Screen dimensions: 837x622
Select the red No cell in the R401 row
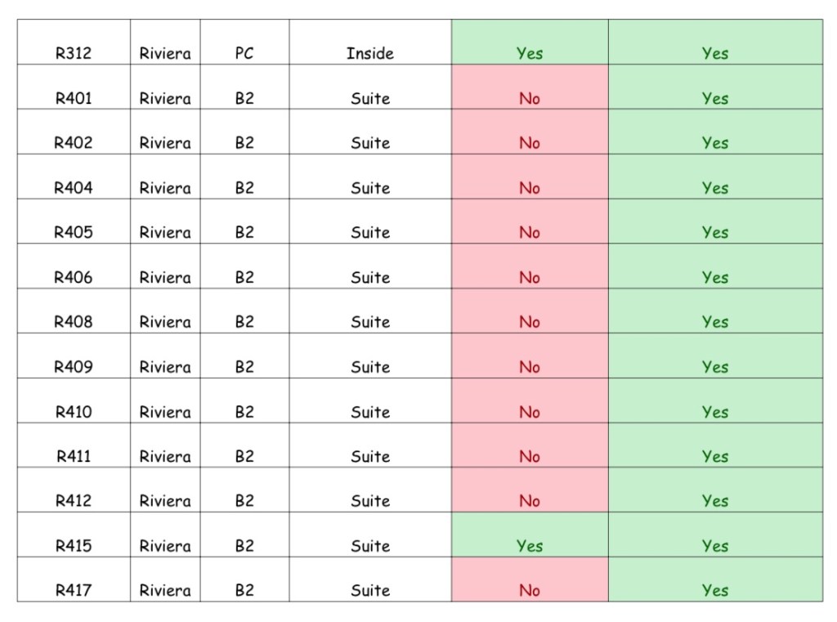pos(530,99)
